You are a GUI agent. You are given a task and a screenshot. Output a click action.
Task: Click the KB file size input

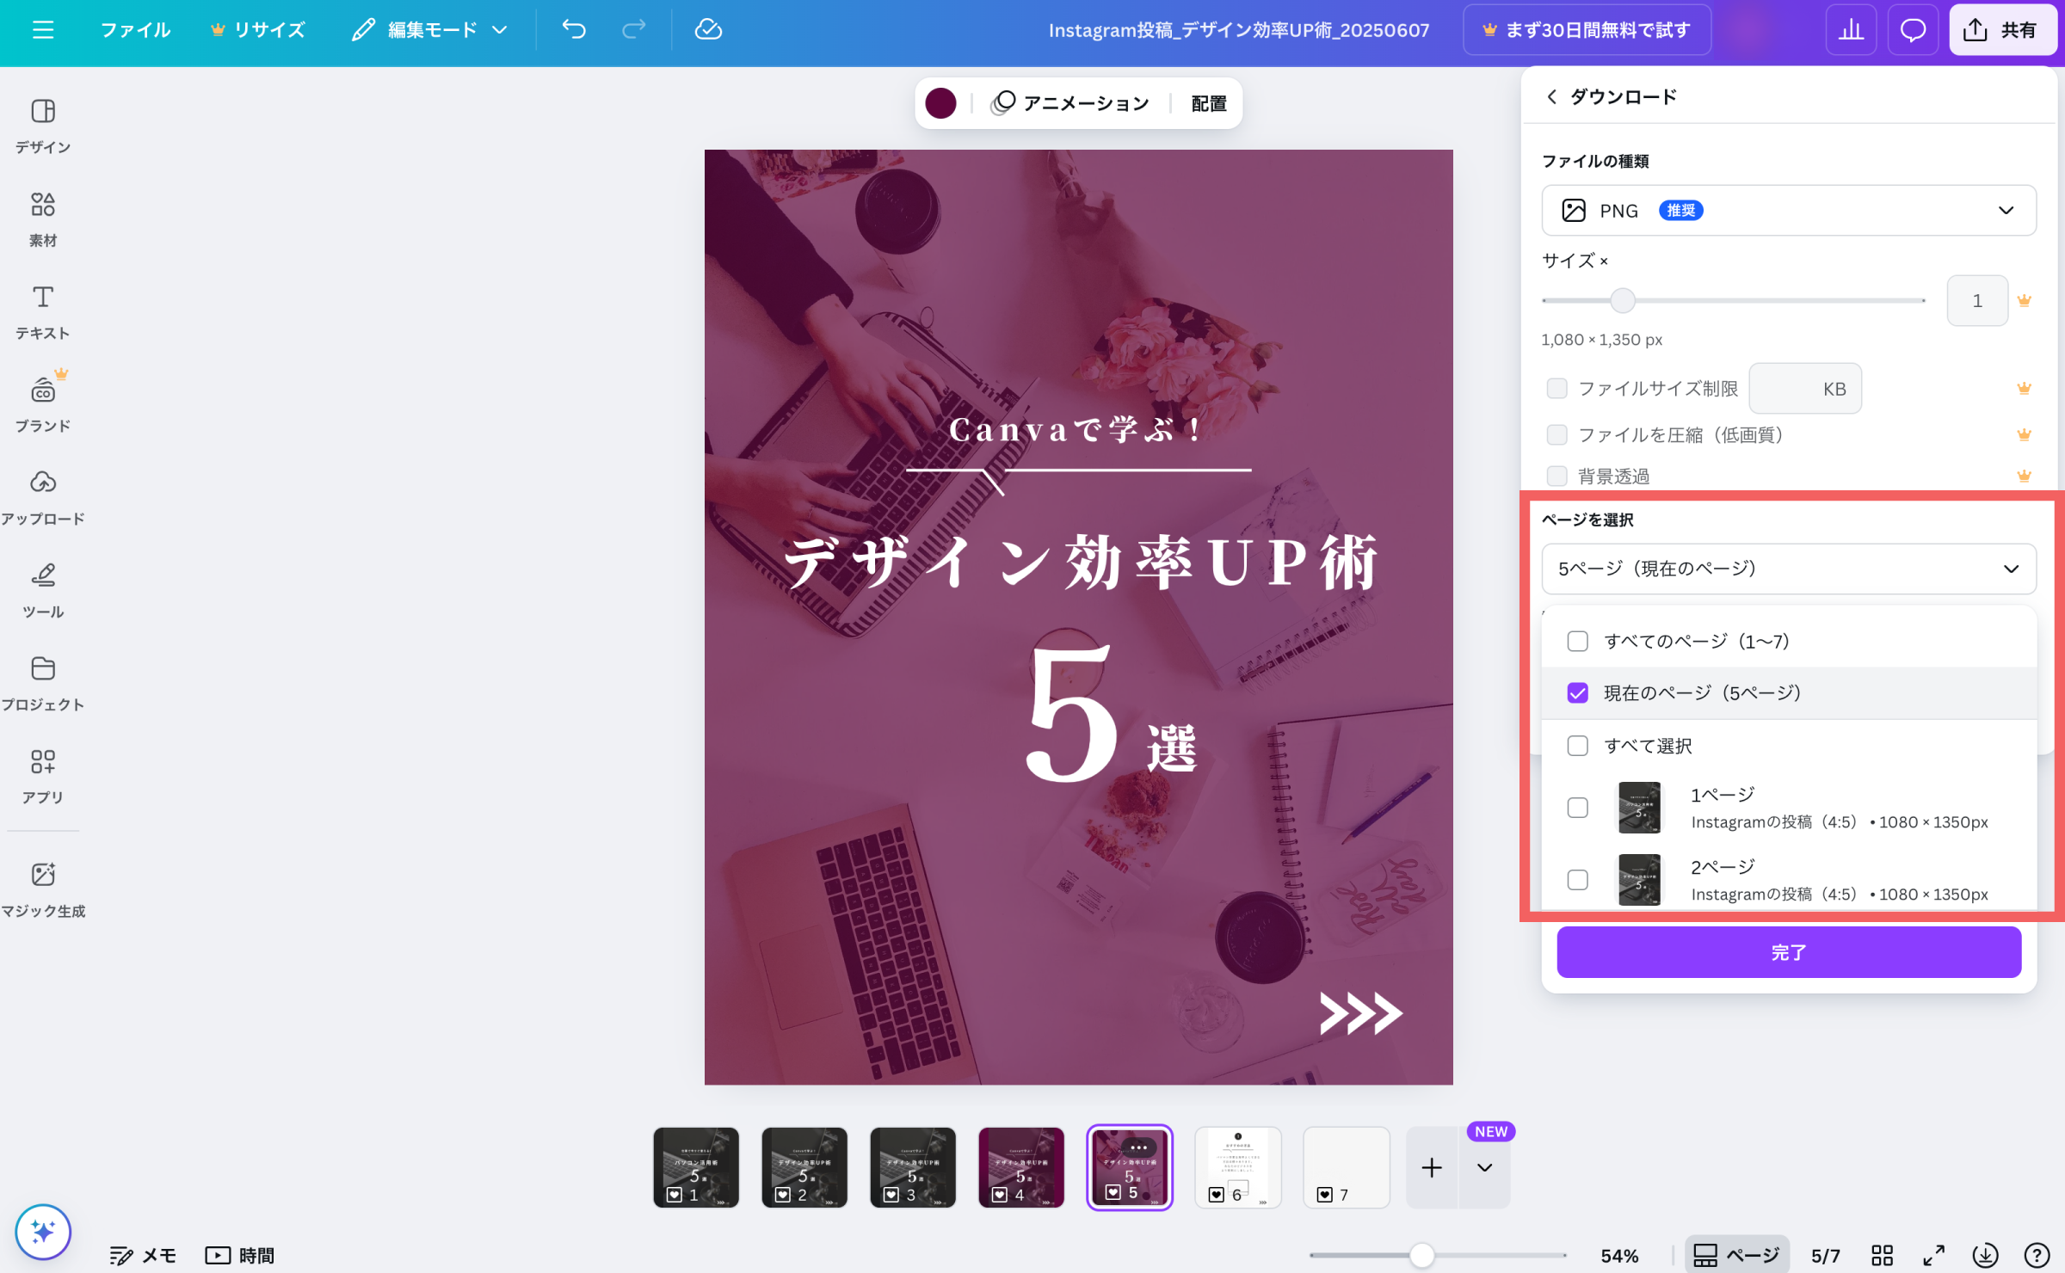click(1805, 388)
